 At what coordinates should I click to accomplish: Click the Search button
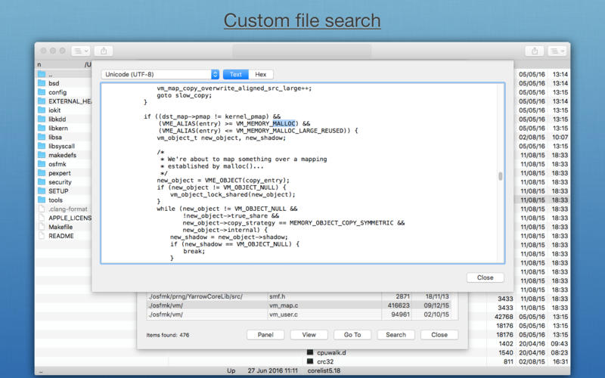[396, 335]
